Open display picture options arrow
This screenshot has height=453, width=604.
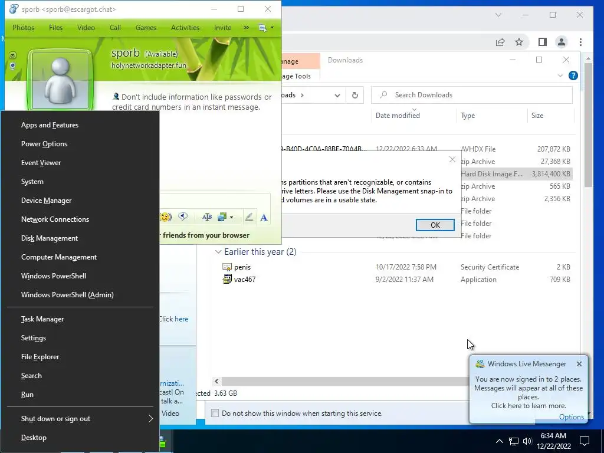[x=13, y=55]
